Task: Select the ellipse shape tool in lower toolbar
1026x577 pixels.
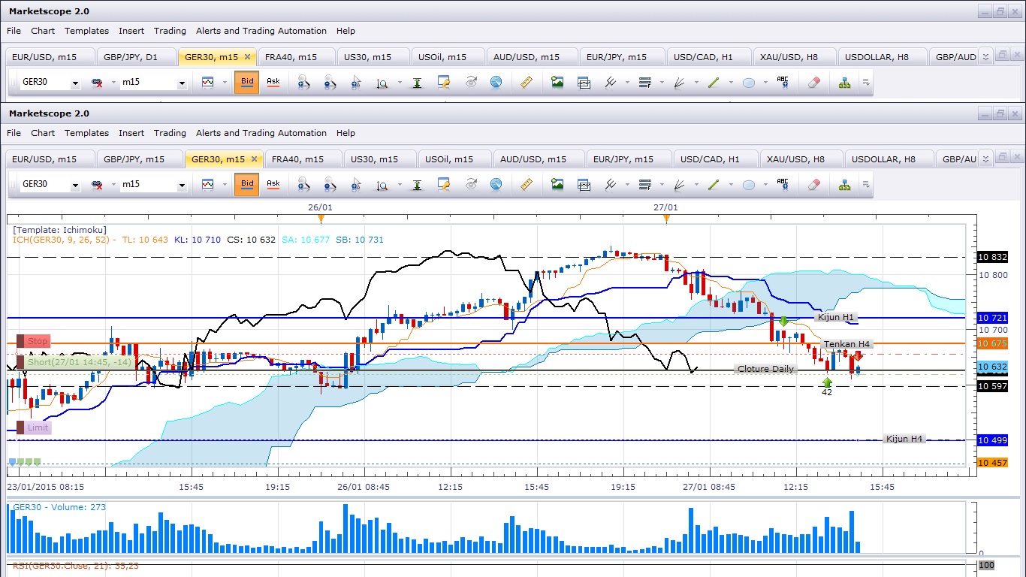Action: click(x=749, y=185)
